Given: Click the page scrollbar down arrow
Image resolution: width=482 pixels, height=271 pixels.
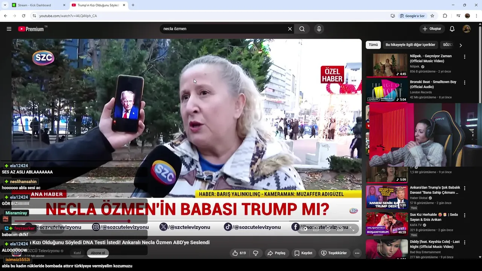Looking at the screenshot, I should point(480,257).
